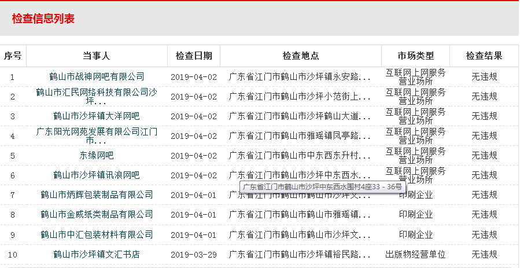The height and width of the screenshot is (268, 520).
Task: Click 鹤山市沙坪镇讯浪网吧 party name
Action: [x=97, y=175]
